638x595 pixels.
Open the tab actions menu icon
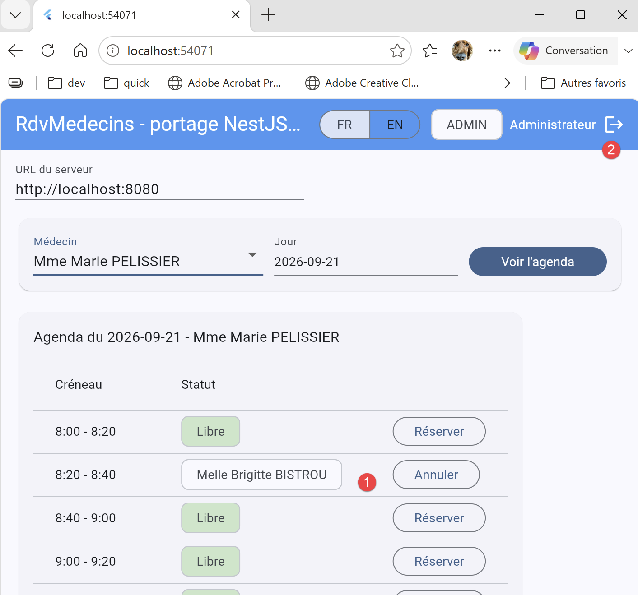(15, 15)
